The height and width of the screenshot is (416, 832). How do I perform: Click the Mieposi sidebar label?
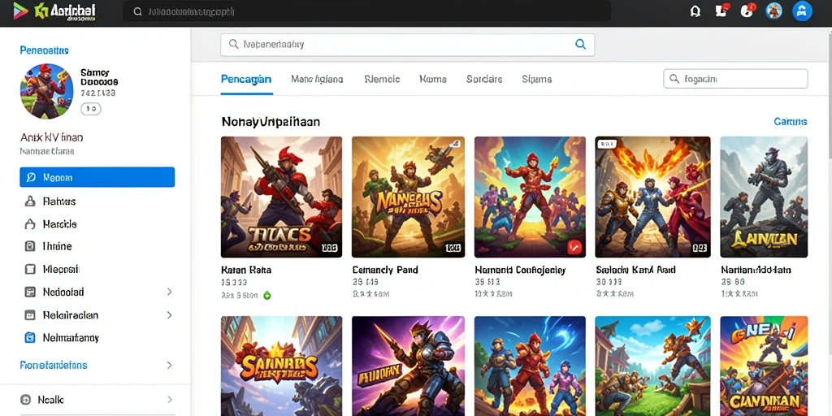click(x=60, y=270)
